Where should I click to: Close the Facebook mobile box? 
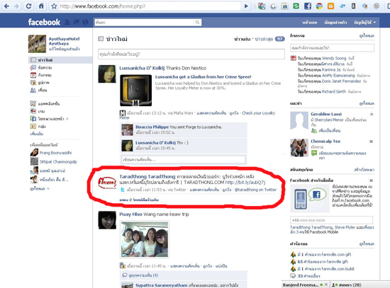click(x=372, y=180)
